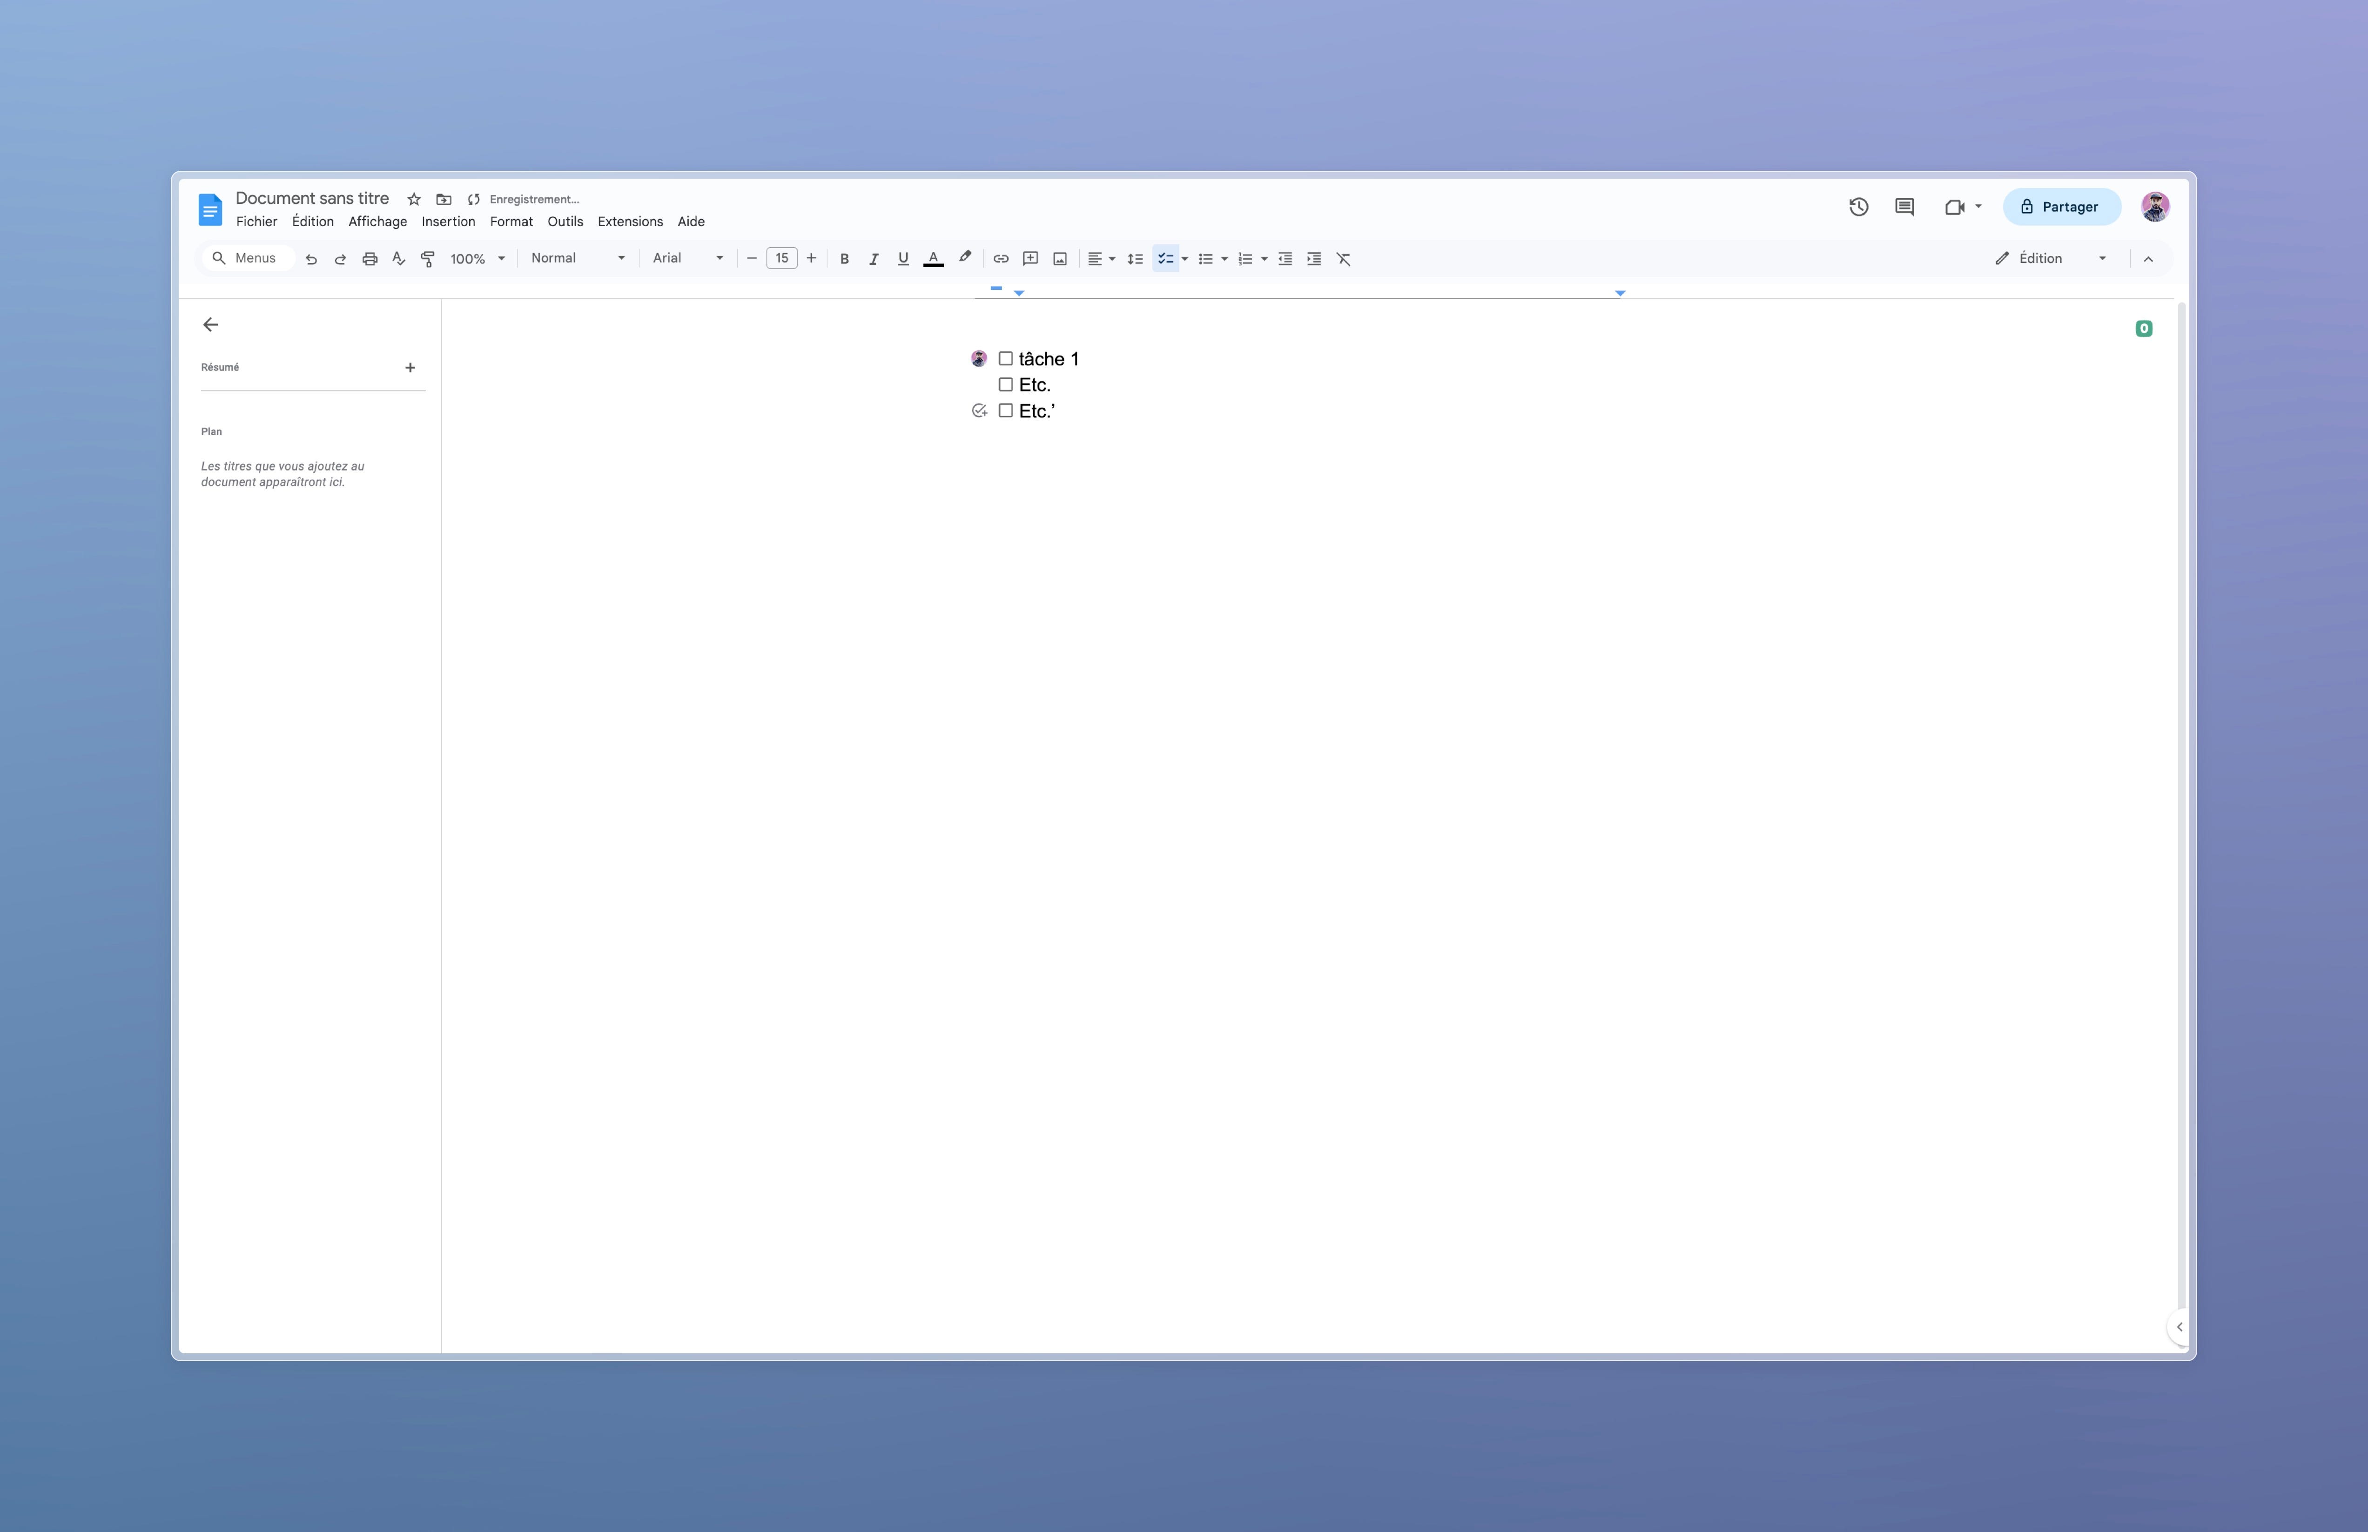Click the decrease indent icon

pyautogui.click(x=1285, y=259)
